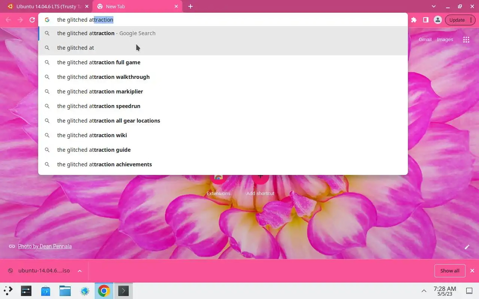Viewport: 479px width, 299px height.
Task: Select the New Tab tab
Action: point(138,6)
